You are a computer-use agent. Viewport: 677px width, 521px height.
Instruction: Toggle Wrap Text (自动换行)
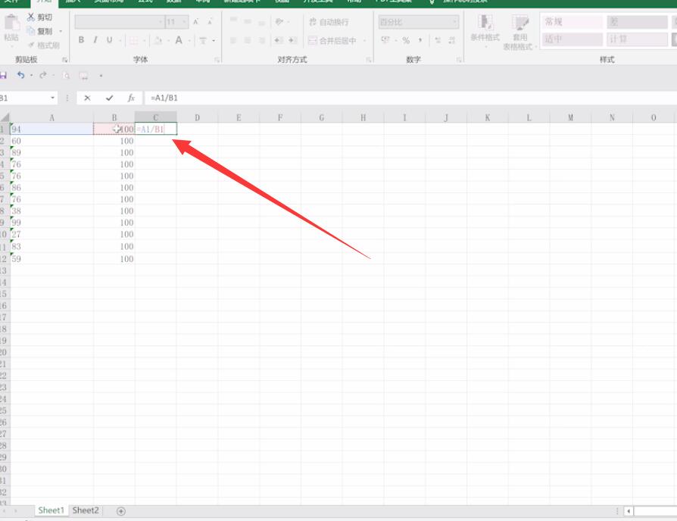(x=329, y=22)
